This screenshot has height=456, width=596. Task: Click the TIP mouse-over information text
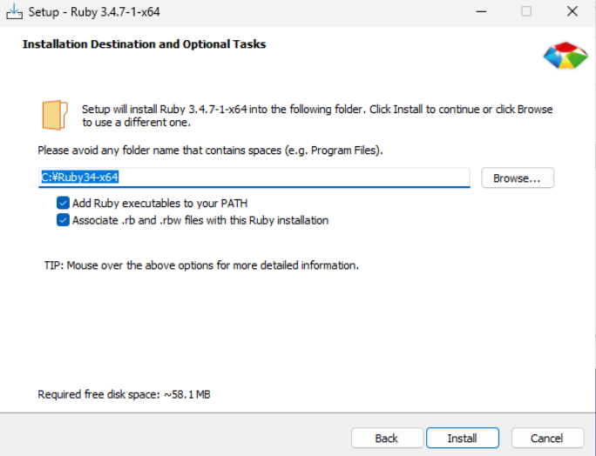pos(201,265)
